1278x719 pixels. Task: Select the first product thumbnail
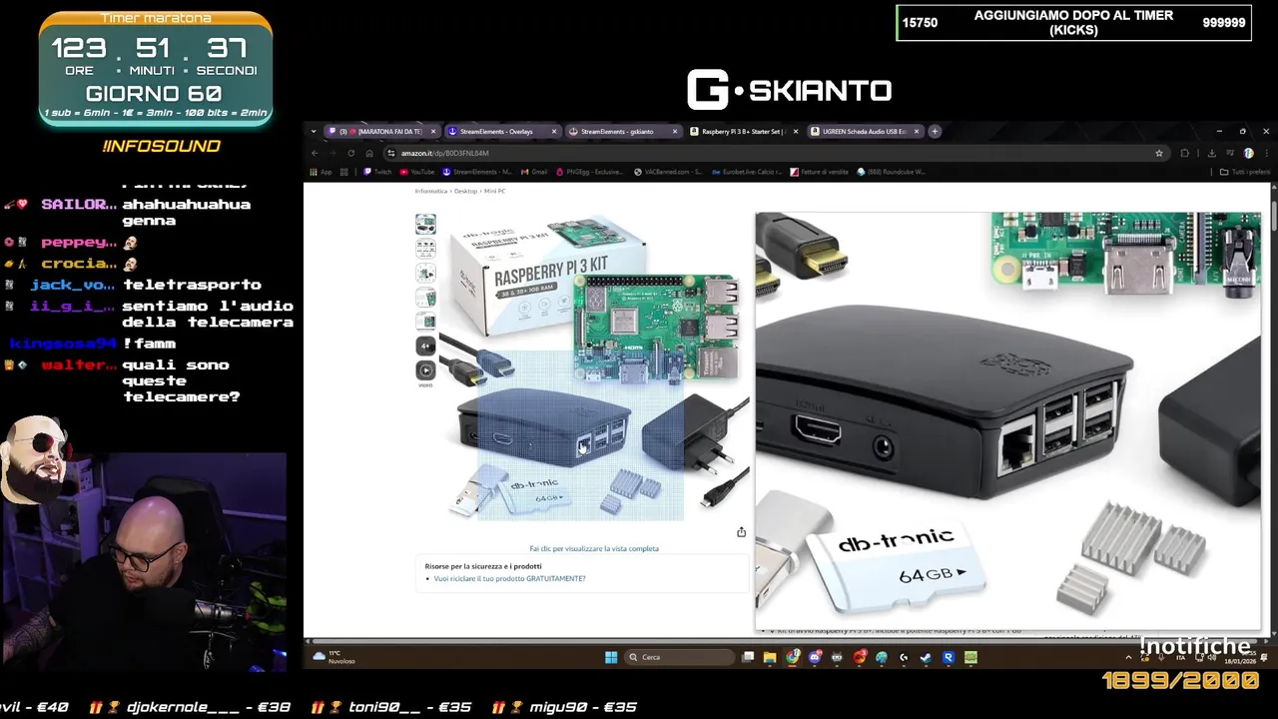[x=425, y=224]
